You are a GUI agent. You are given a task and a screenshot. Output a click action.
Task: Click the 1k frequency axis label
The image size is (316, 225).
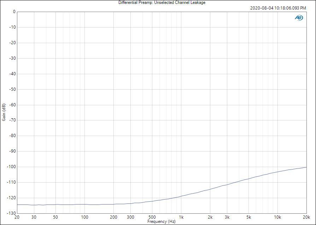[x=181, y=217]
